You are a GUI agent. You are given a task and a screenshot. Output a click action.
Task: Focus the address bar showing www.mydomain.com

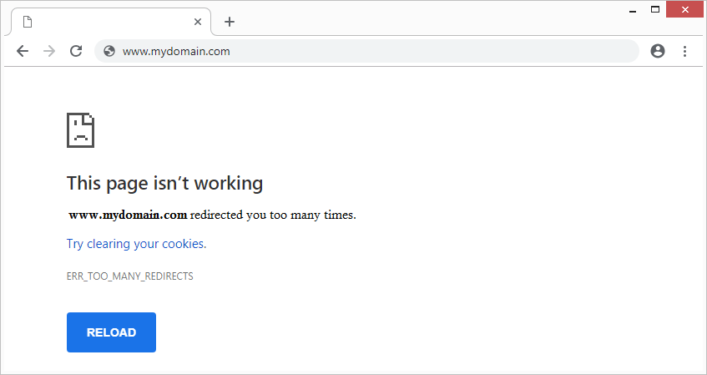pos(367,51)
